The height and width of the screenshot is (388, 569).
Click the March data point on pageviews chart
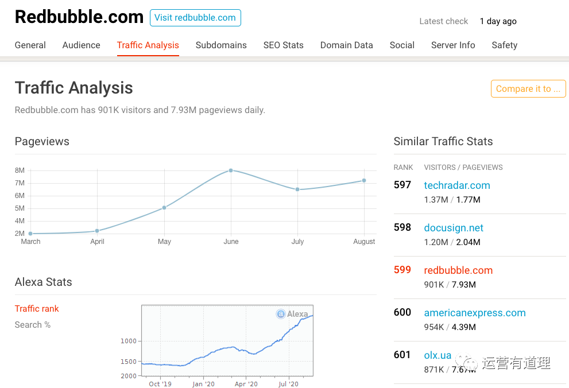30,234
